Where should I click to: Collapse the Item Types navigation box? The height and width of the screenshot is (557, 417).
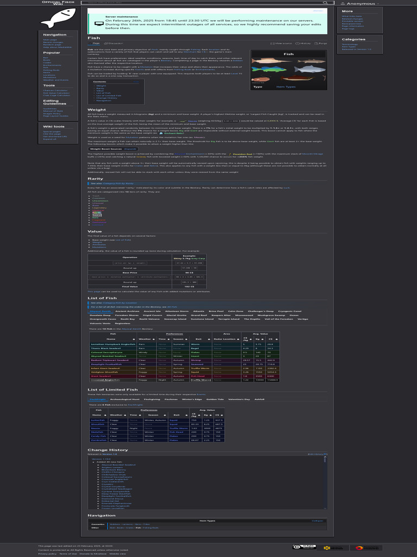click(318, 521)
